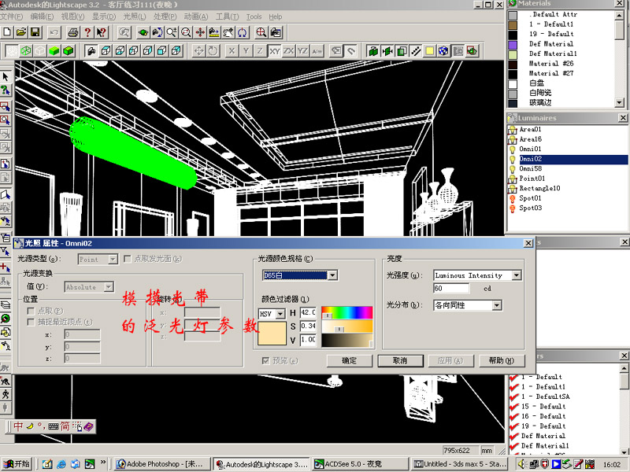Click the 确定 button
This screenshot has width=630, height=472.
(x=349, y=361)
